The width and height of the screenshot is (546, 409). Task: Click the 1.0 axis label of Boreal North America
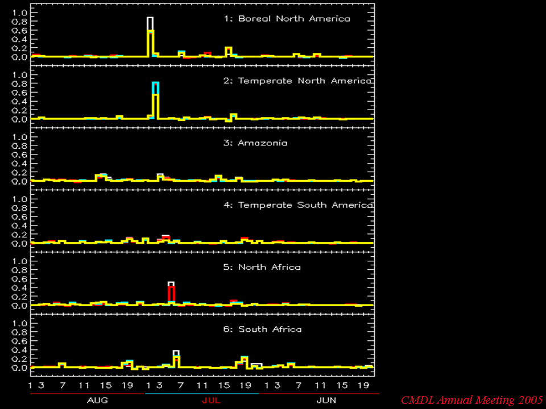19,13
